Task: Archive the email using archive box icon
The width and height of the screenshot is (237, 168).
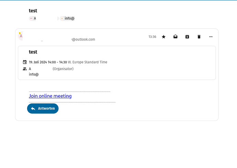Action: tap(187, 37)
